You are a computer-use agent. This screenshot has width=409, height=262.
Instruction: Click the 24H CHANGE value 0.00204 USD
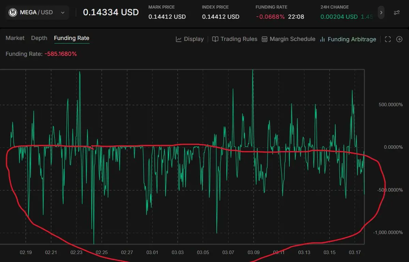[339, 17]
